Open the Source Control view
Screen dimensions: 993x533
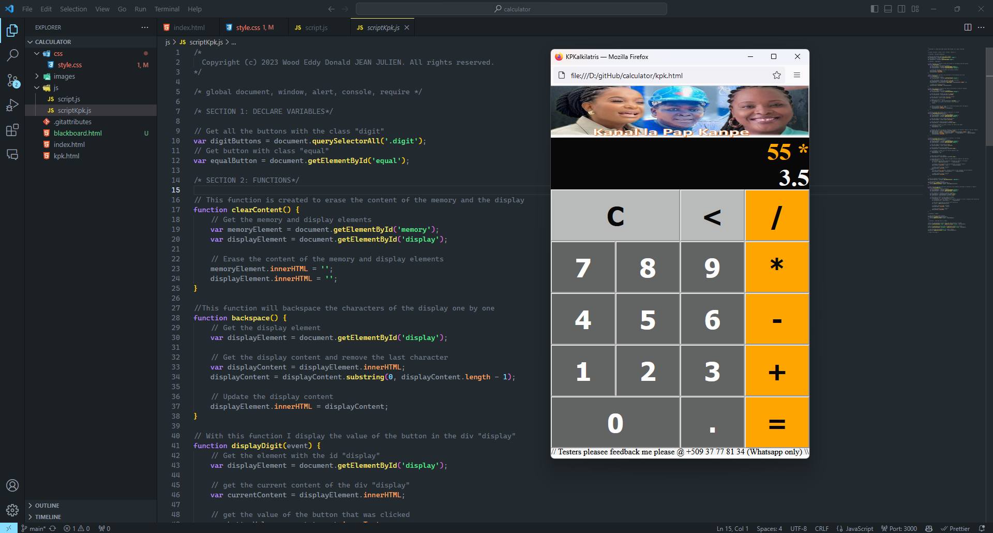click(x=12, y=80)
